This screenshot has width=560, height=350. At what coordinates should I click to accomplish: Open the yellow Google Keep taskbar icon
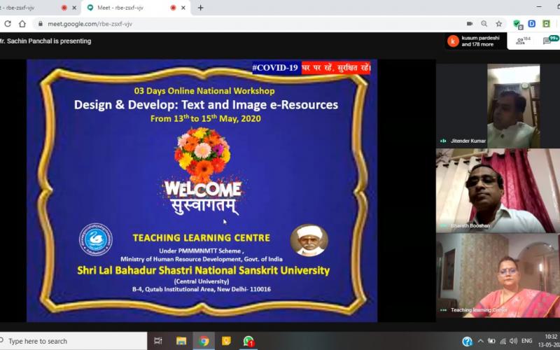coord(226,341)
